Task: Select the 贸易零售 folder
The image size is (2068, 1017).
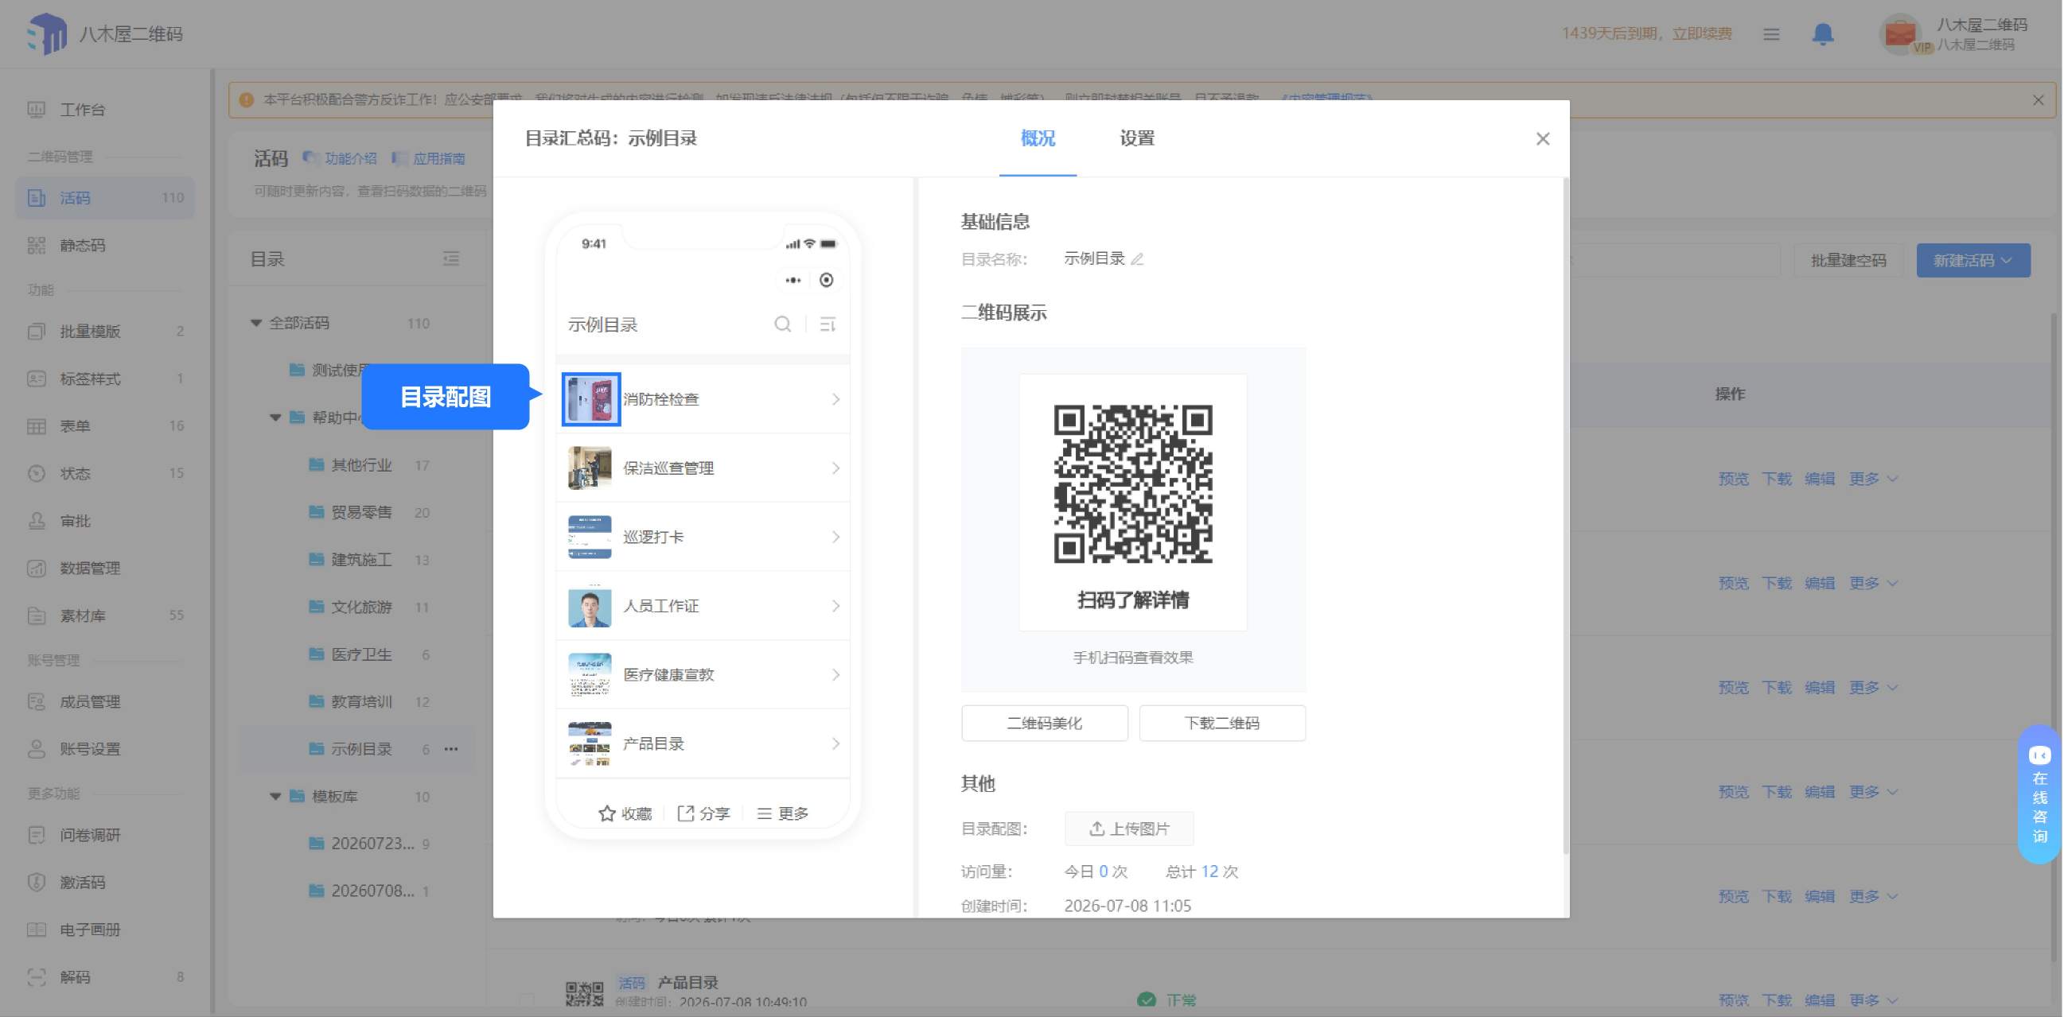Action: 361,513
